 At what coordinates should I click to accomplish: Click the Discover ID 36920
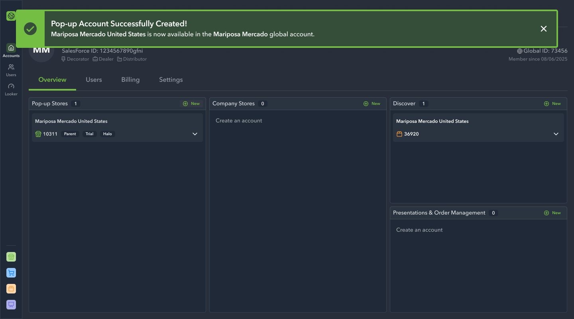coord(411,134)
